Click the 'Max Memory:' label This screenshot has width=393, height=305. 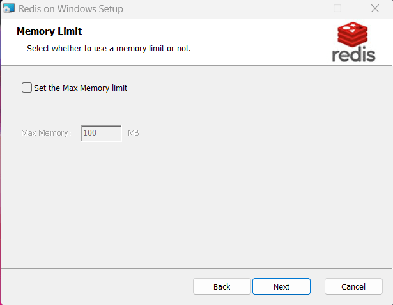point(46,133)
